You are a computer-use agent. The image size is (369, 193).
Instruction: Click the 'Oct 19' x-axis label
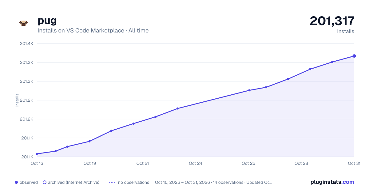(x=90, y=163)
